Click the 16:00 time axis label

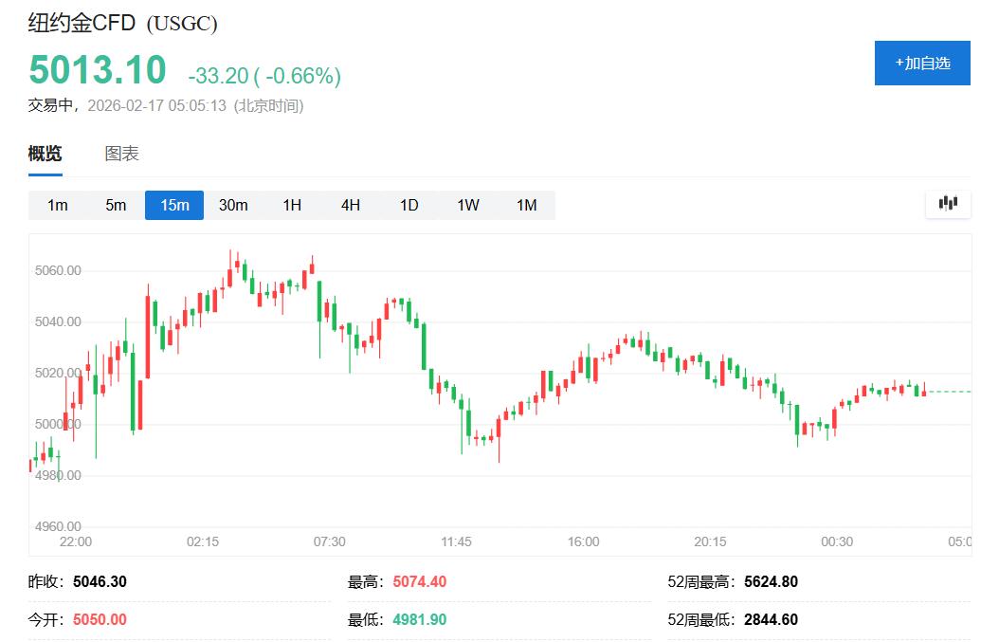tap(583, 541)
